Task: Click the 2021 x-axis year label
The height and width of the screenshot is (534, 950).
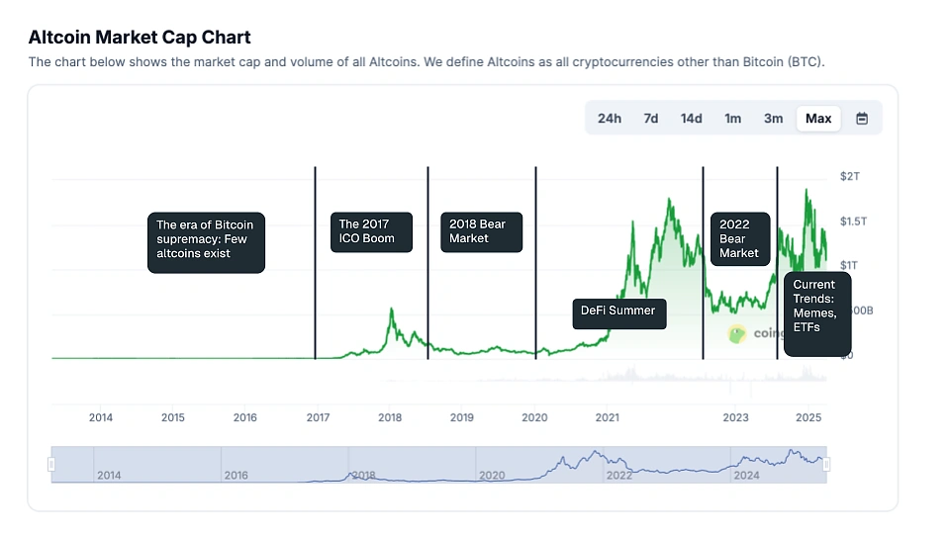Action: click(607, 417)
